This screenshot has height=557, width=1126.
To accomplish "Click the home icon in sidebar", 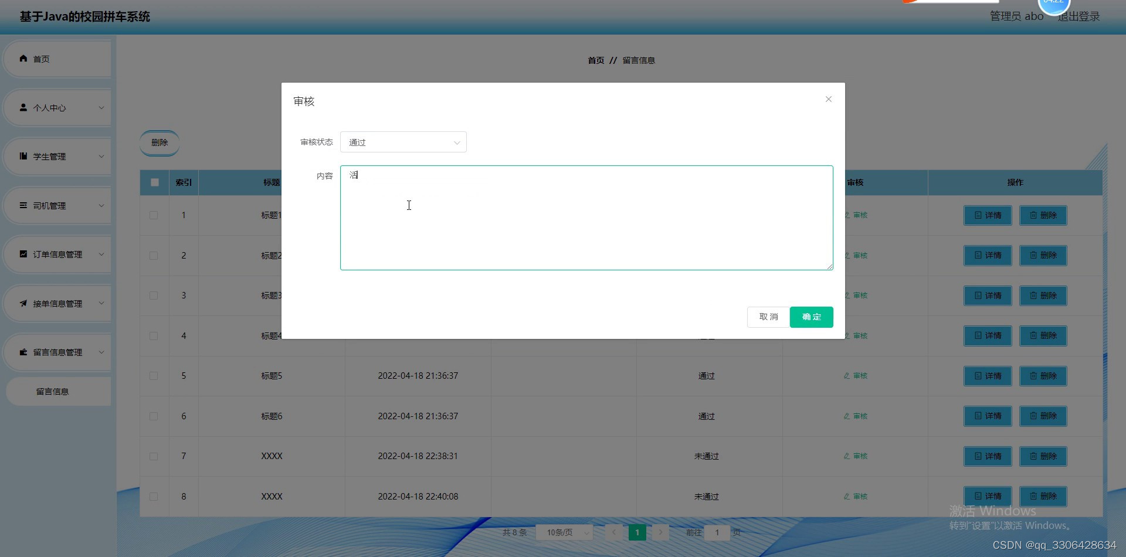I will tap(23, 59).
